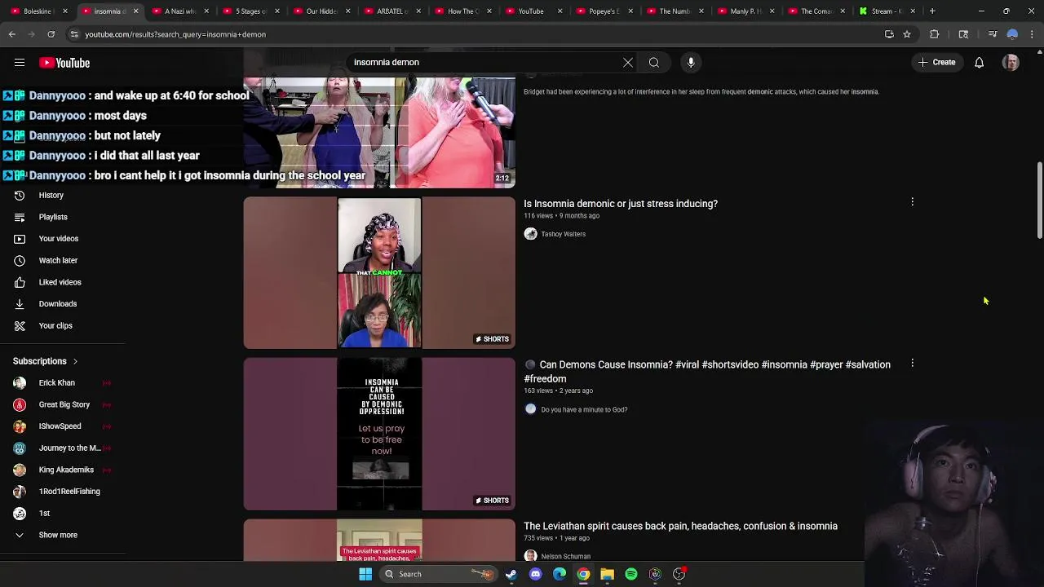Open title Can Demons Cause Insomnia
Screen dimensions: 1044x587
tap(707, 372)
